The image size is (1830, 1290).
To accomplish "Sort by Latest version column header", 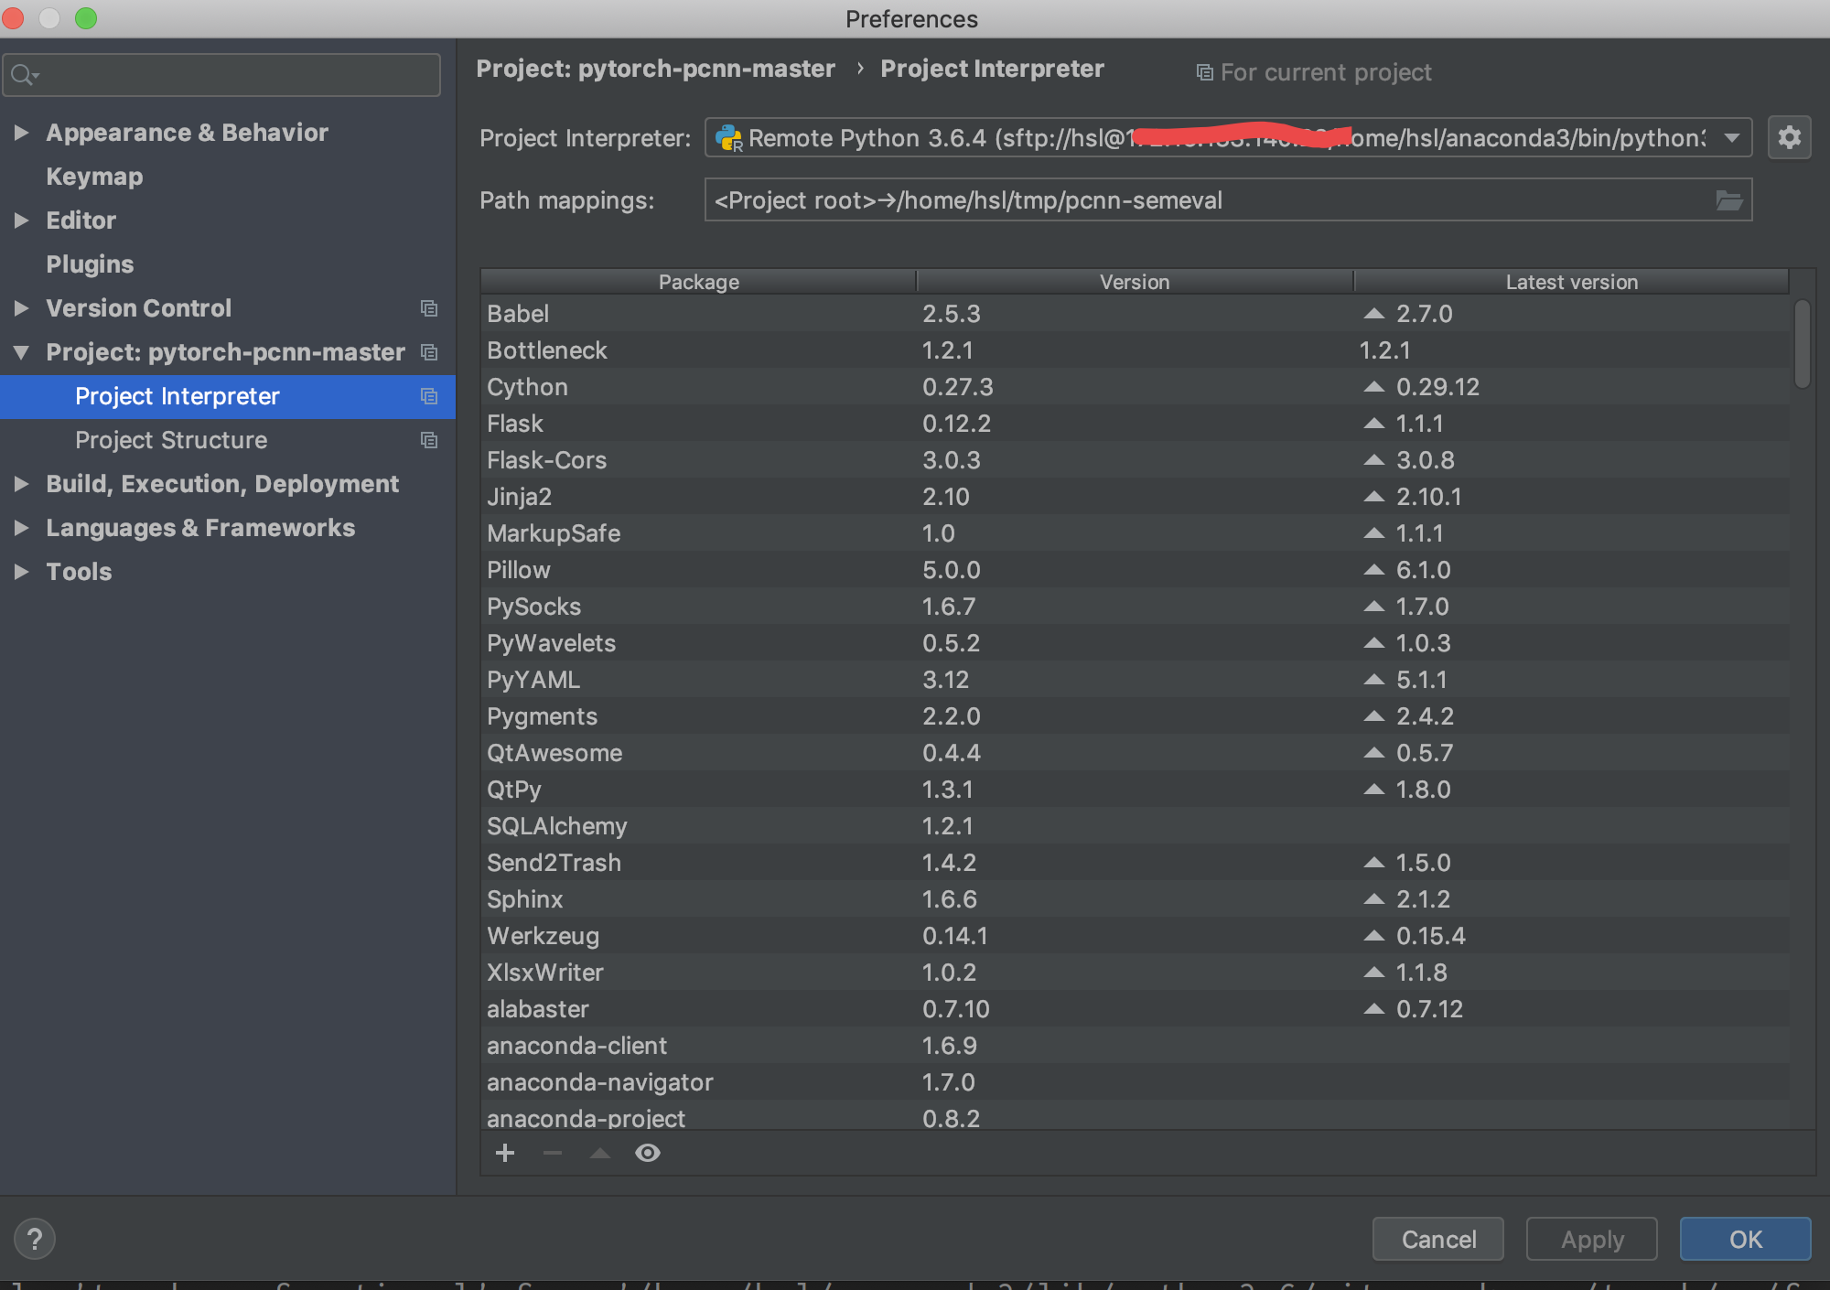I will click(x=1572, y=282).
